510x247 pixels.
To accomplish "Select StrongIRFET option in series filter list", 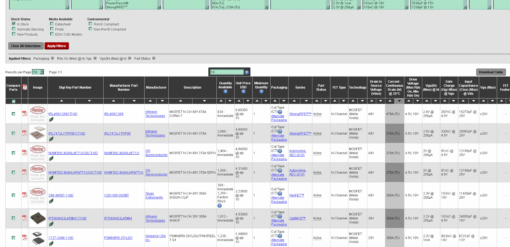I will pyautogui.click(x=117, y=7).
